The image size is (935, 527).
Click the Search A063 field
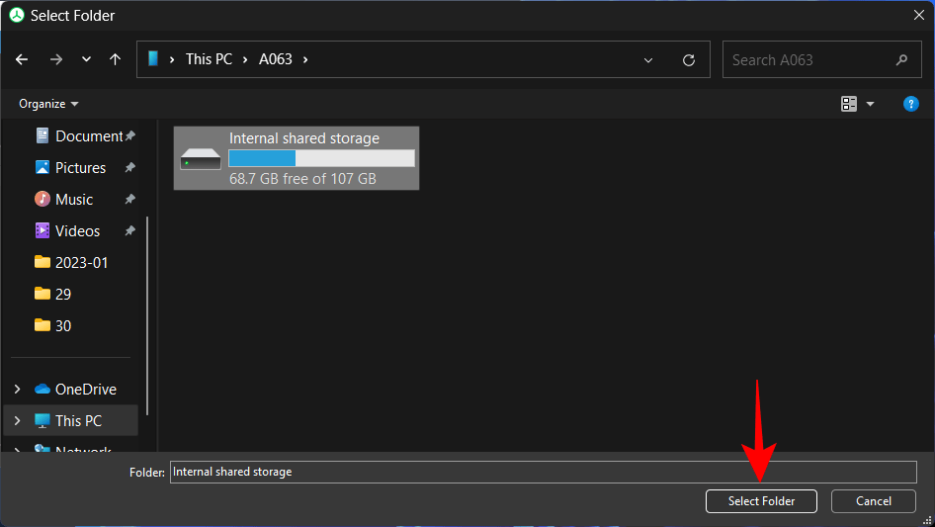[821, 59]
